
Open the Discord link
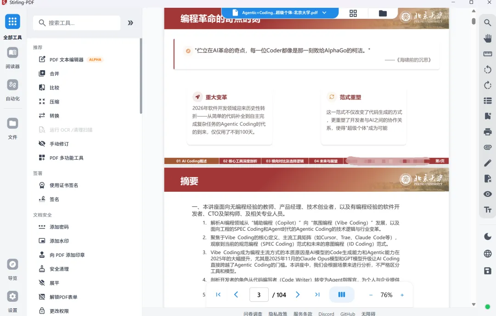[326, 314]
